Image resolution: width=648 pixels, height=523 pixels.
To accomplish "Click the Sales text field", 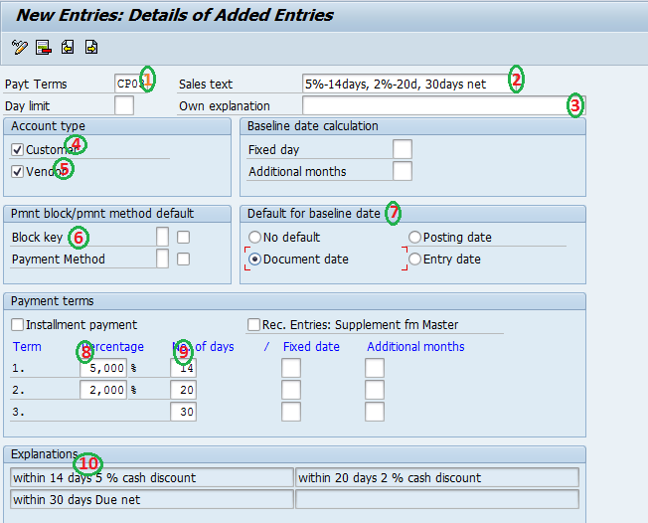I will [407, 85].
